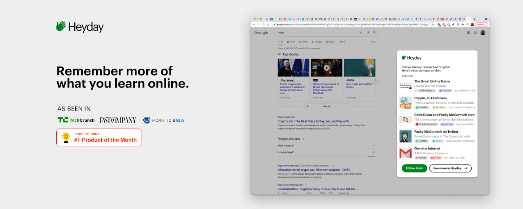The image size is (523, 209).
Task: Select the All search tab
Action: [x=280, y=42]
